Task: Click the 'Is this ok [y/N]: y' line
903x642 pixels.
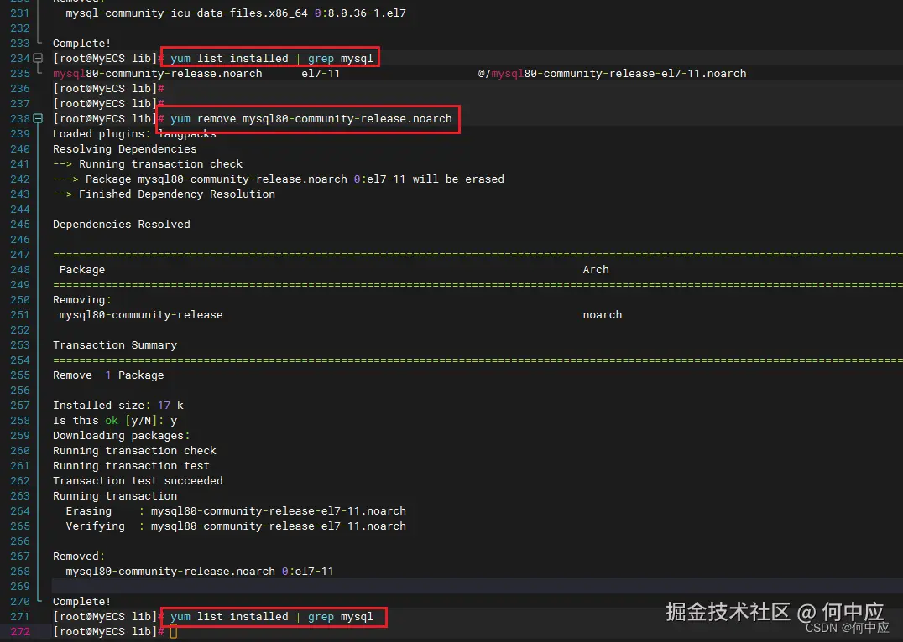Action: coord(115,421)
